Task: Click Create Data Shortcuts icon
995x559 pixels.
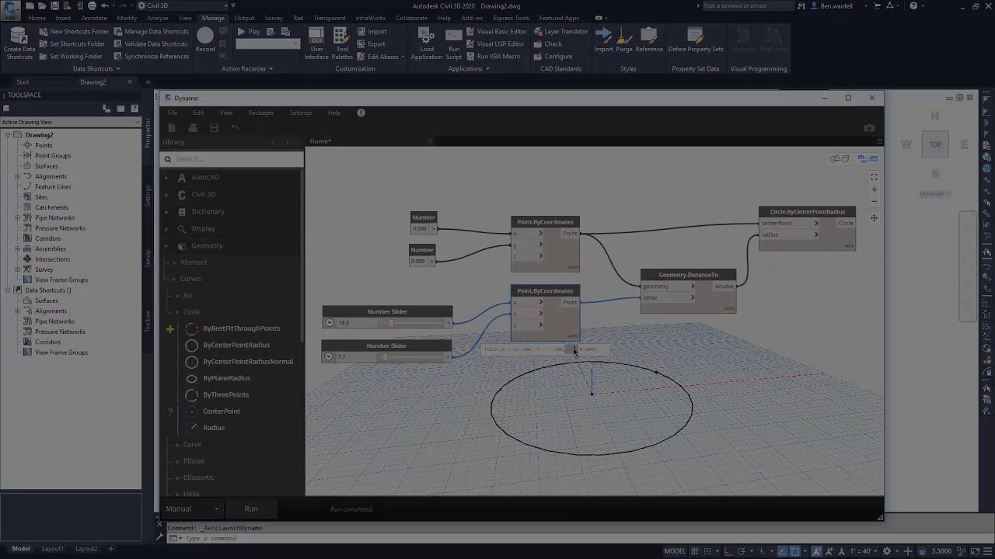Action: pyautogui.click(x=19, y=36)
